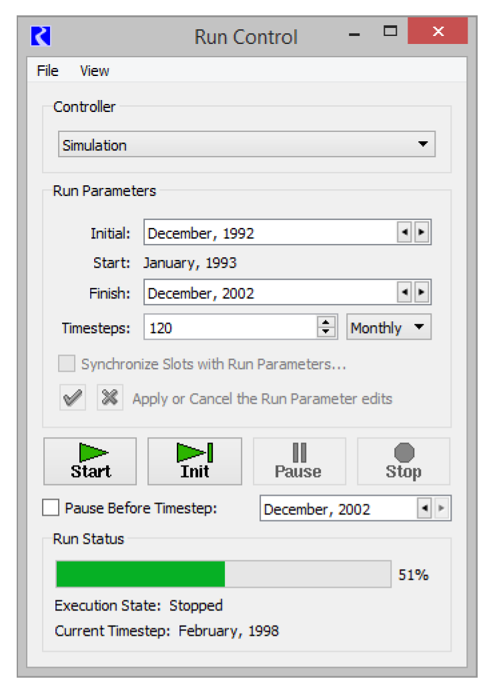This screenshot has height=689, width=485.
Task: Increase Finish date using right arrow
Action: (422, 293)
